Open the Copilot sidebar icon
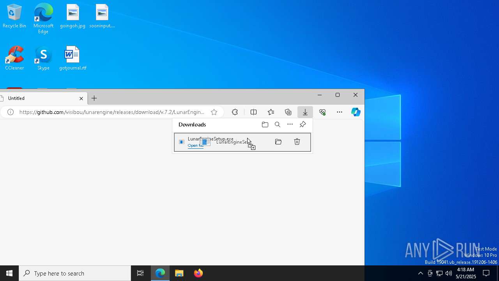The width and height of the screenshot is (499, 281). pos(356,112)
